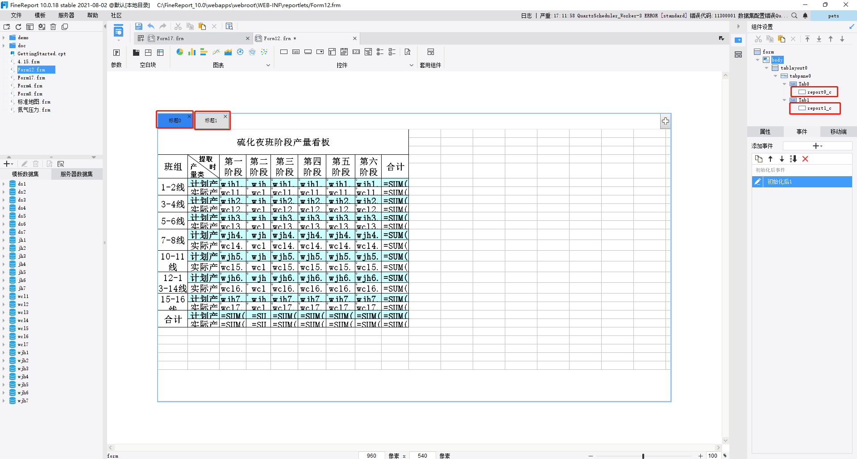Add the radio button group widget
Viewport: 857px width, 459px height.
click(380, 52)
